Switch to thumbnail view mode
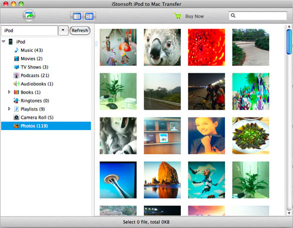 click(x=89, y=16)
